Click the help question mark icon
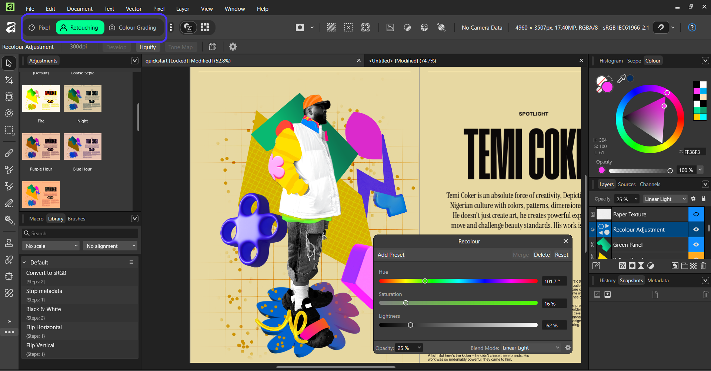The image size is (711, 371). coord(692,27)
